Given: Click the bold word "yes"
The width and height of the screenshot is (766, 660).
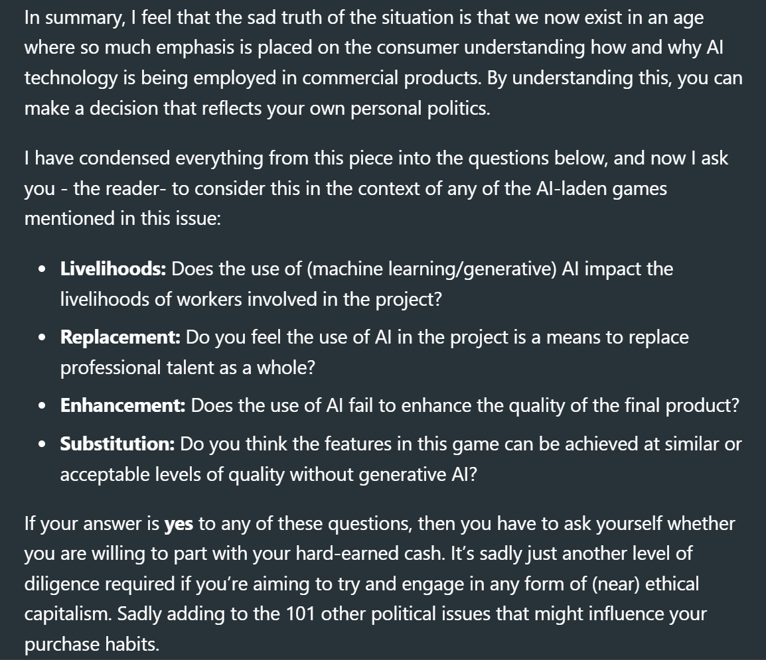Looking at the screenshot, I should pyautogui.click(x=179, y=524).
